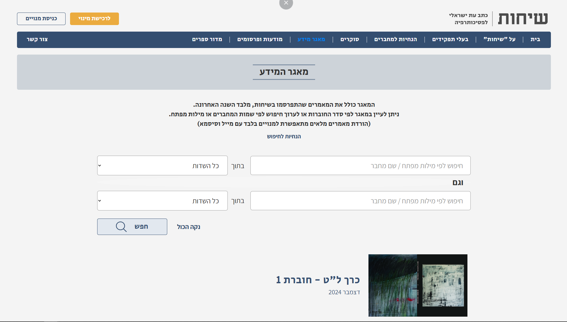The width and height of the screenshot is (567, 322).
Task: Open the מודעות ופרסומים menu item
Action: [x=260, y=39]
